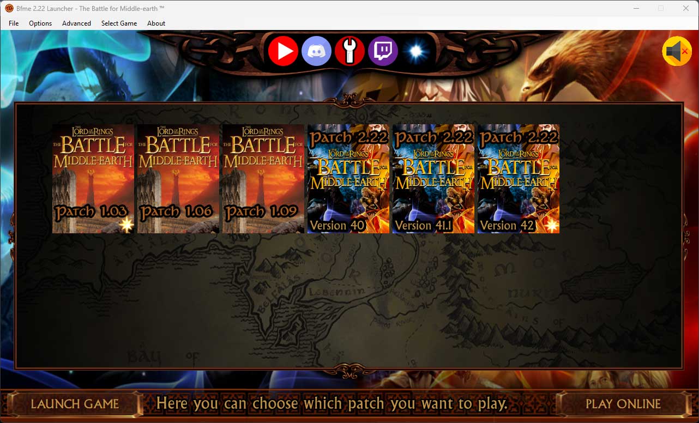This screenshot has height=423, width=699.
Task: Open the Advanced menu
Action: (76, 23)
